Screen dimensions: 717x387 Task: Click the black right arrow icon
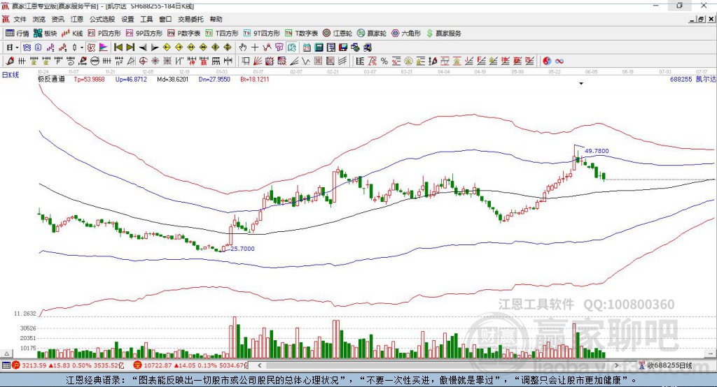pos(155,48)
